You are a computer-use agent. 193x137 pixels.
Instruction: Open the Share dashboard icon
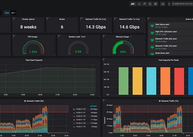pyautogui.click(x=145, y=4)
